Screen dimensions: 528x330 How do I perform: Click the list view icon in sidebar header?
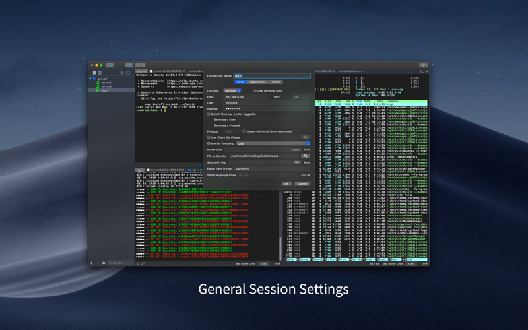100,73
